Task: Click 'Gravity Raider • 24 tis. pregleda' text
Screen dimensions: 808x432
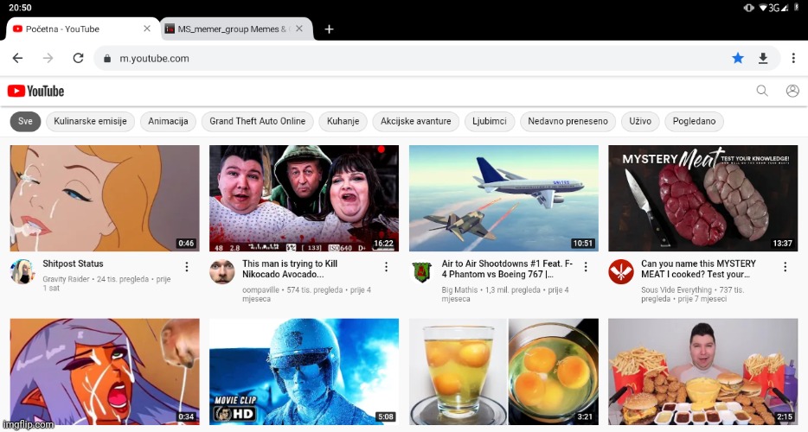Action: tap(95, 279)
